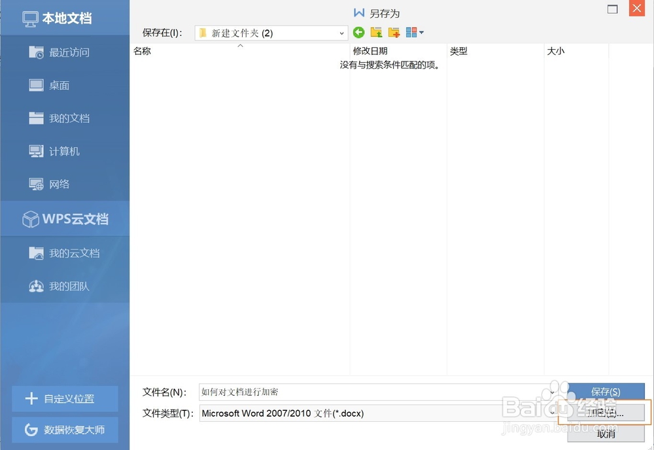Click the green back arrow icon
The image size is (654, 450).
pos(358,33)
